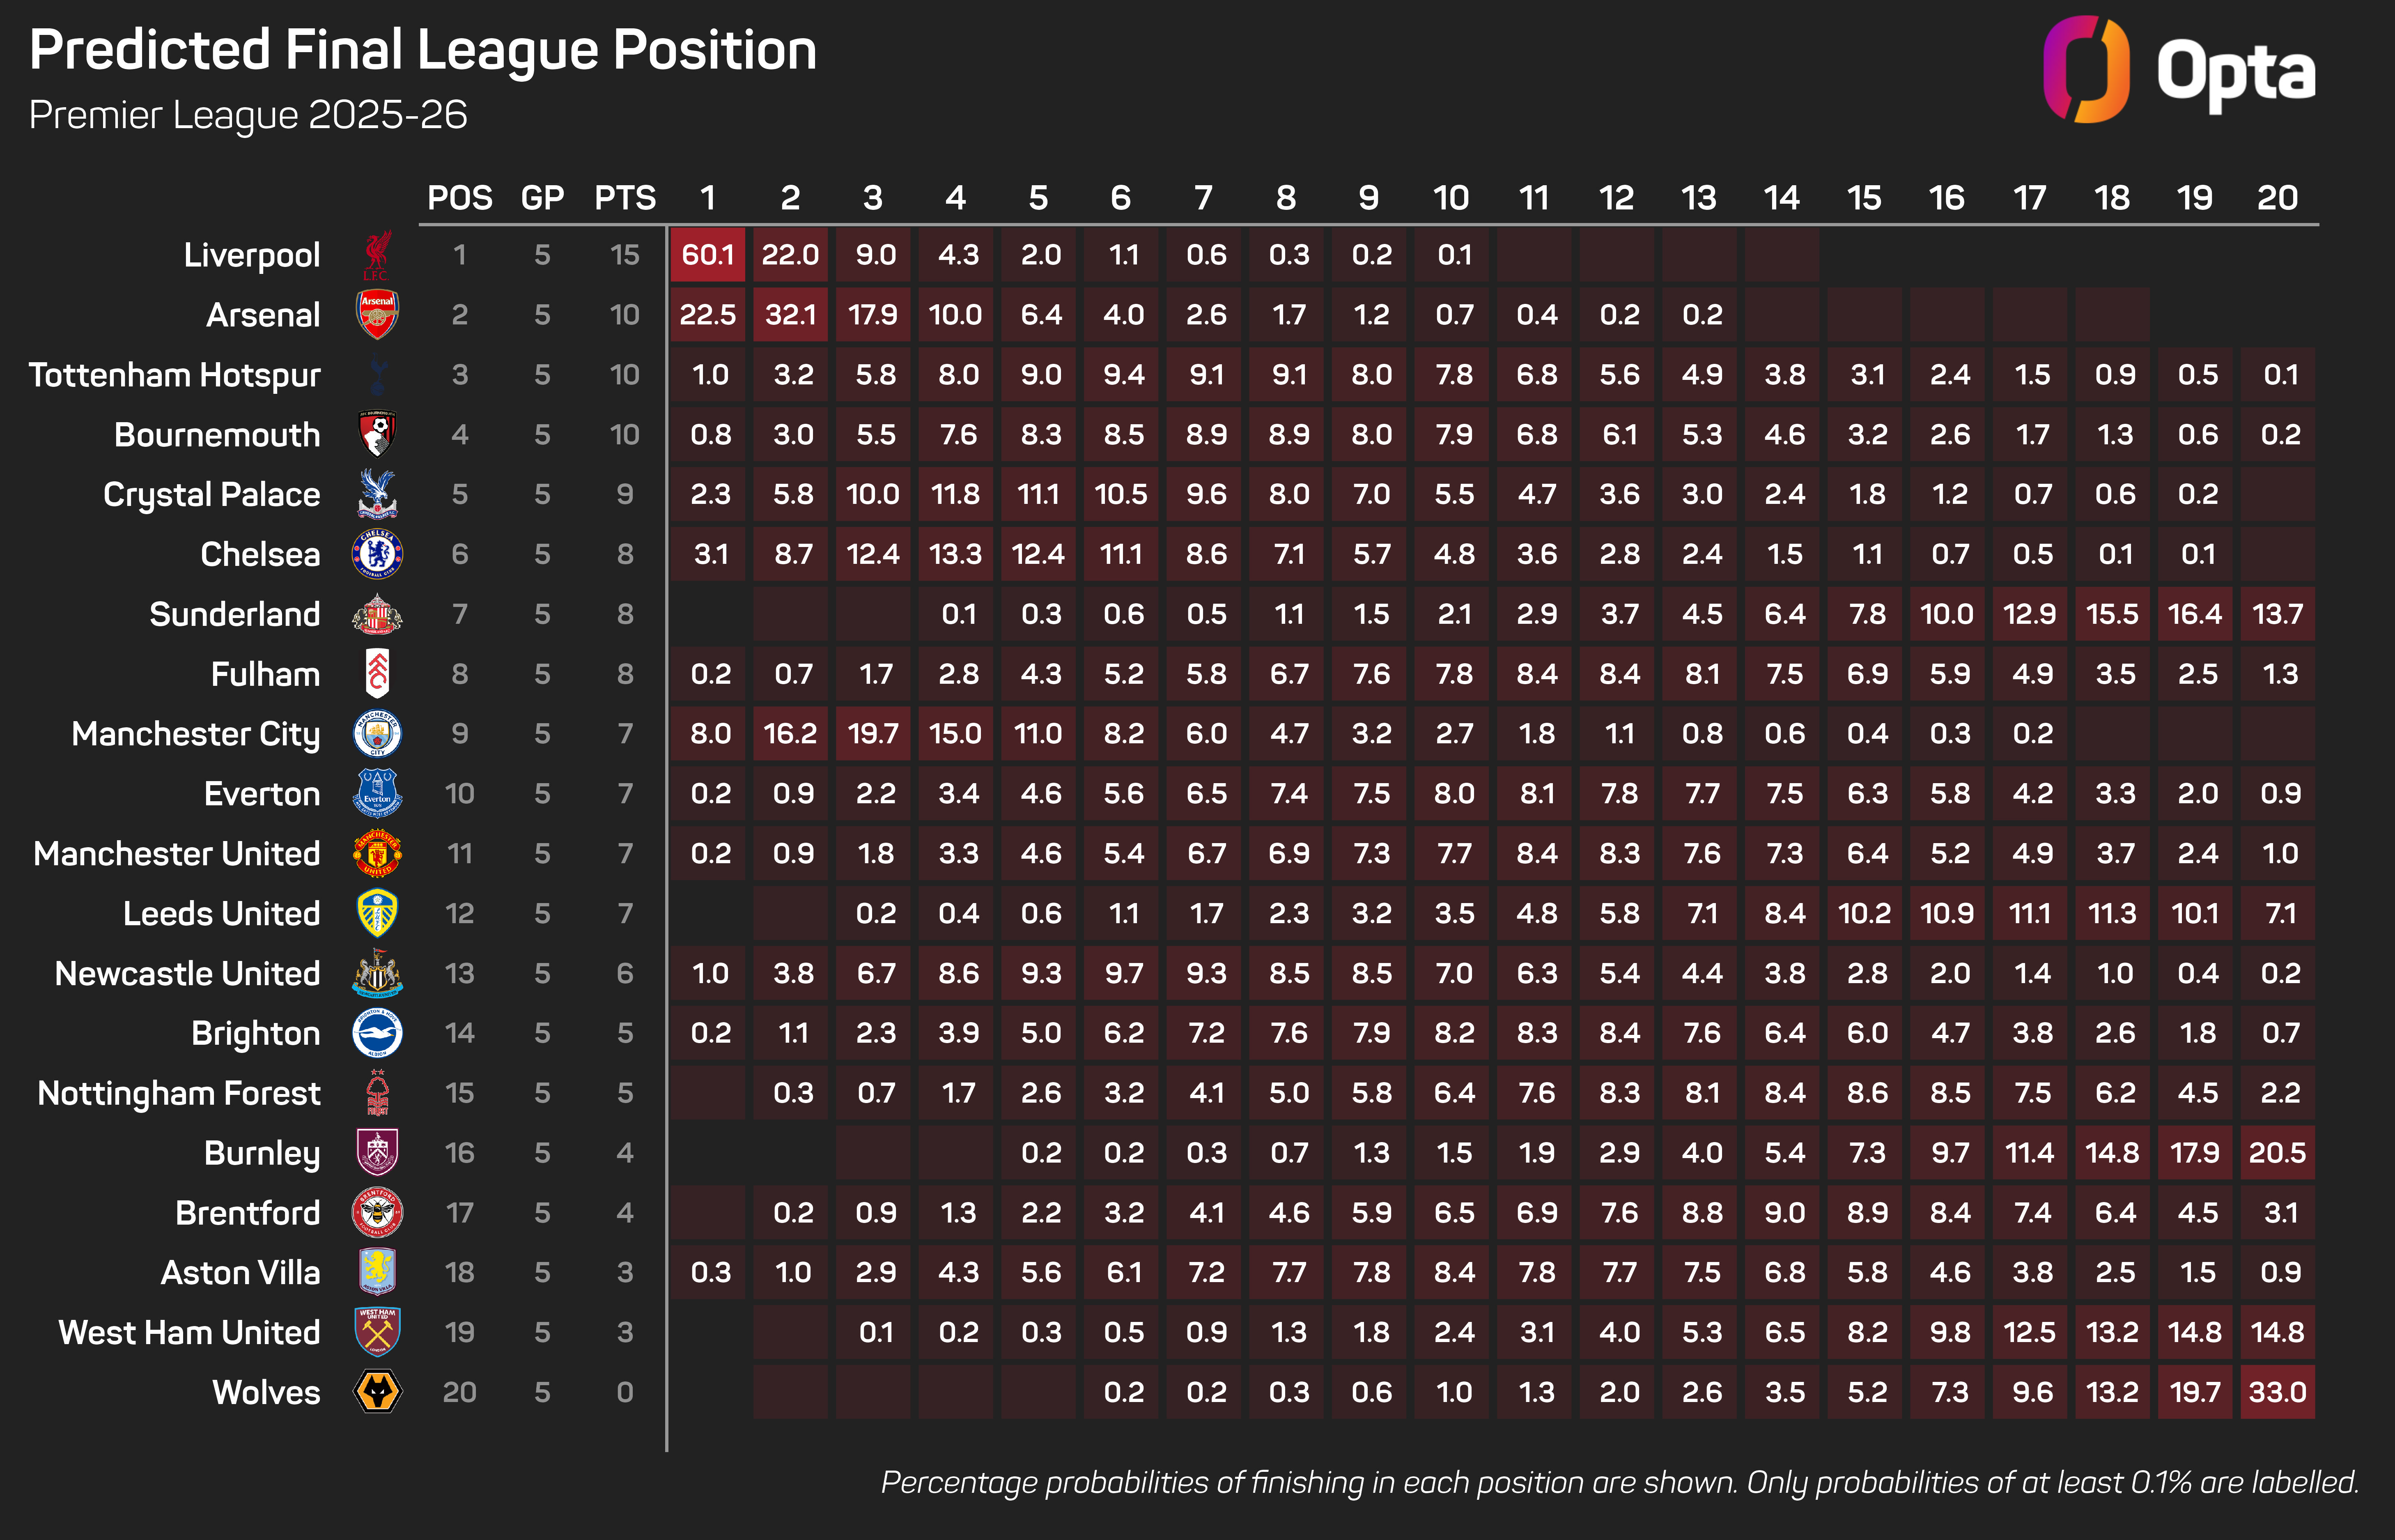The height and width of the screenshot is (1540, 2395).
Task: Select the Chelsea crest icon
Action: pos(377,554)
